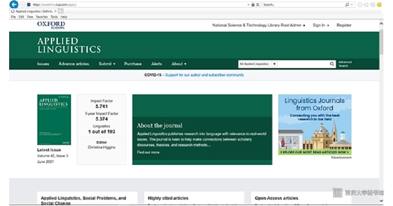Click the Oxford Academic logo
Viewport: 393px width, 206px height.
click(x=51, y=25)
